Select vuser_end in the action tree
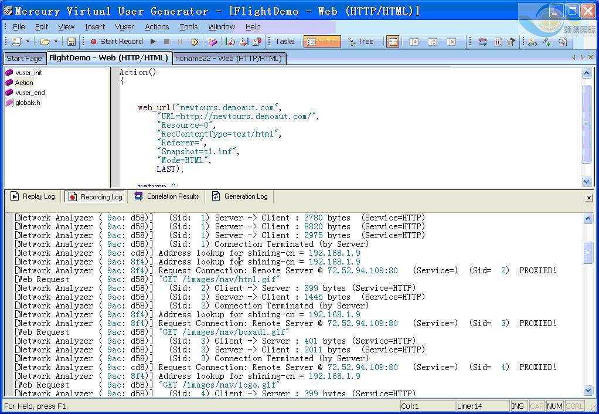Viewport: 599px width, 414px height. 25,93
